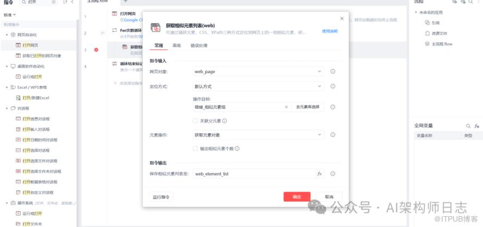Switch to the 高级 tab
The image size is (483, 227).
(x=177, y=46)
